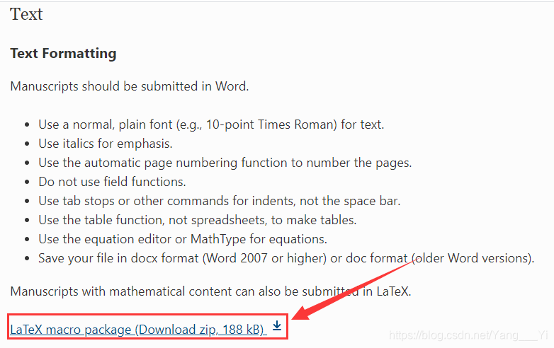Click the table function bullet line
This screenshot has width=554, height=348.
click(198, 220)
